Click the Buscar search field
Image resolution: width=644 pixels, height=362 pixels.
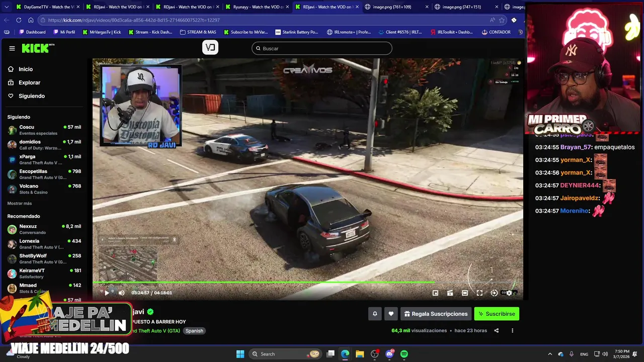[x=322, y=48]
